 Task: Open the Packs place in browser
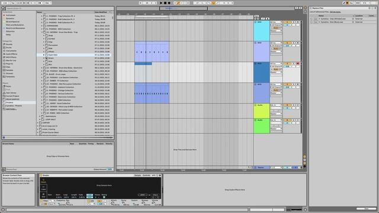point(8,86)
